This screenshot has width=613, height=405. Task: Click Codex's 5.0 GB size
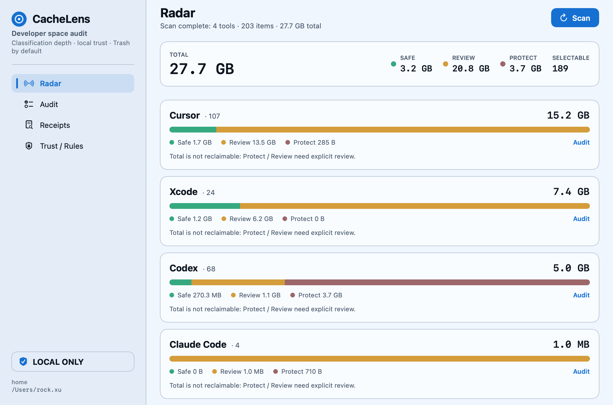(x=571, y=268)
